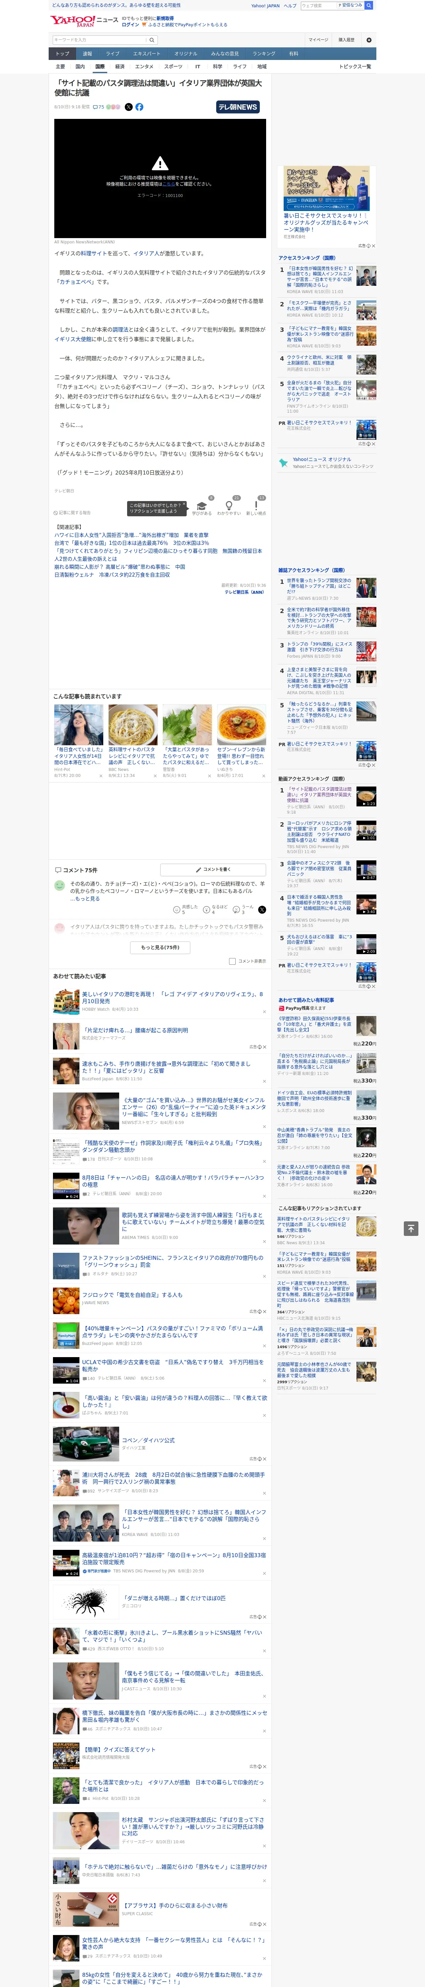Open the green sports car ad thumbnail
Screen dimensions: 425x1987
click(86, 1444)
